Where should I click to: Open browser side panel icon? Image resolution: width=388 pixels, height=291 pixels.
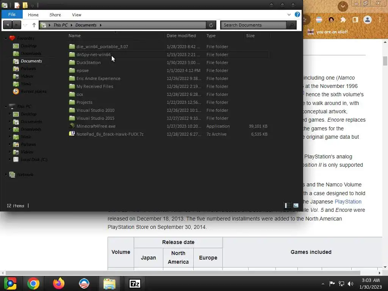pyautogui.click(x=355, y=20)
